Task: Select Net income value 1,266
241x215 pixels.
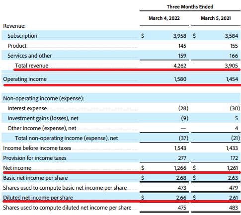Action: tap(180, 168)
